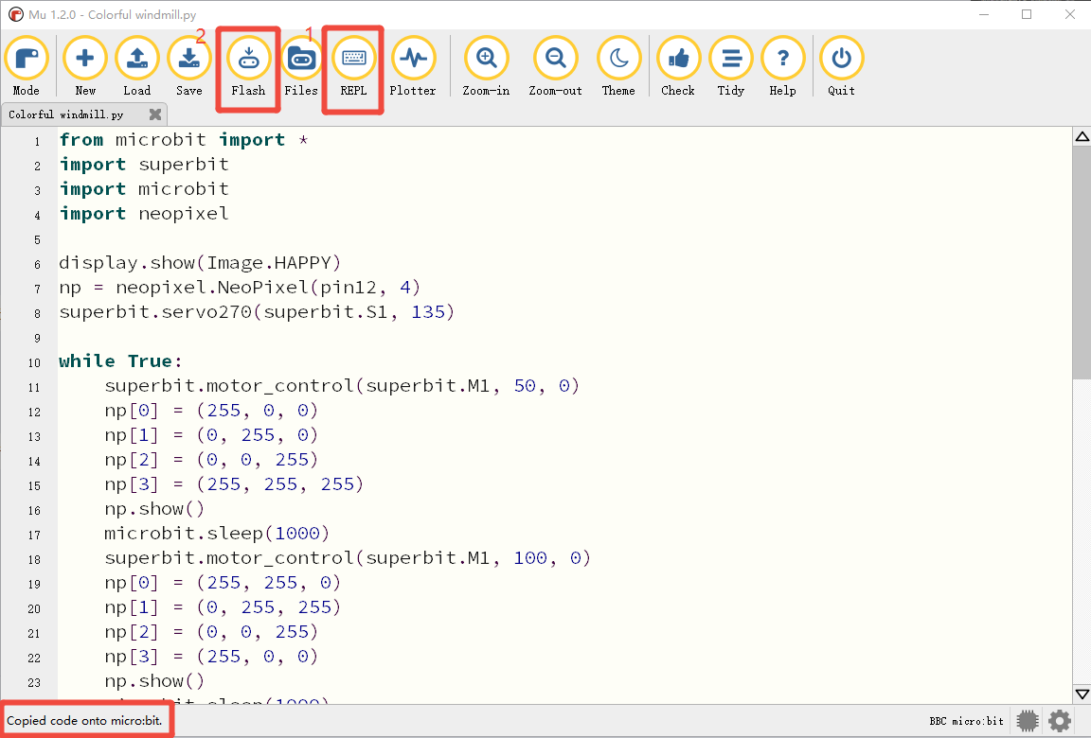
Task: Click the 'while True:' line
Action: pyautogui.click(x=120, y=361)
